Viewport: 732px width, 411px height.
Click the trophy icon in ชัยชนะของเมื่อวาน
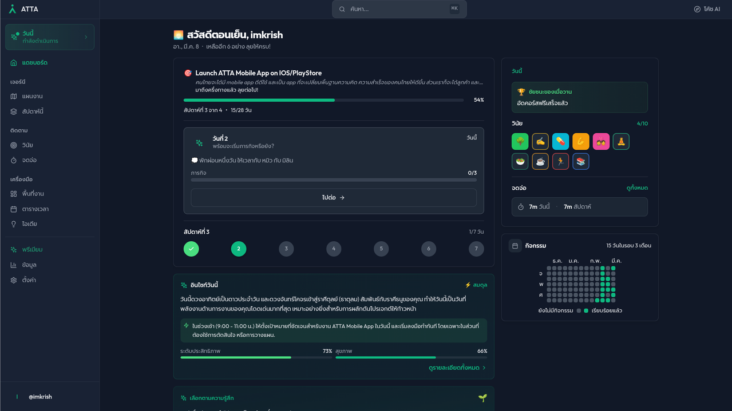coord(521,91)
